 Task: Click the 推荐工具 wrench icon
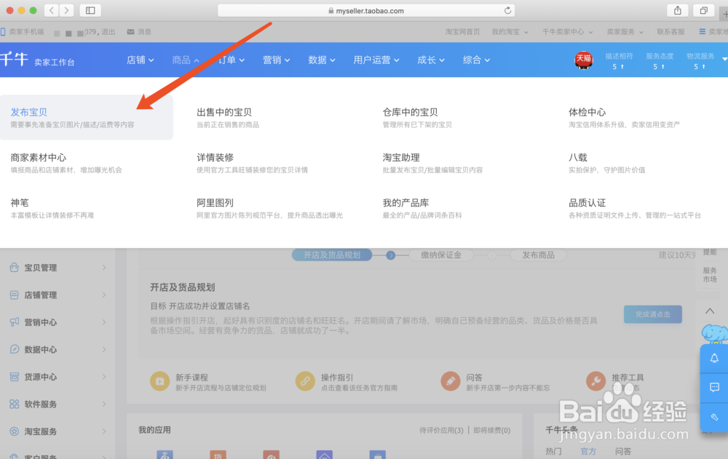pos(596,381)
